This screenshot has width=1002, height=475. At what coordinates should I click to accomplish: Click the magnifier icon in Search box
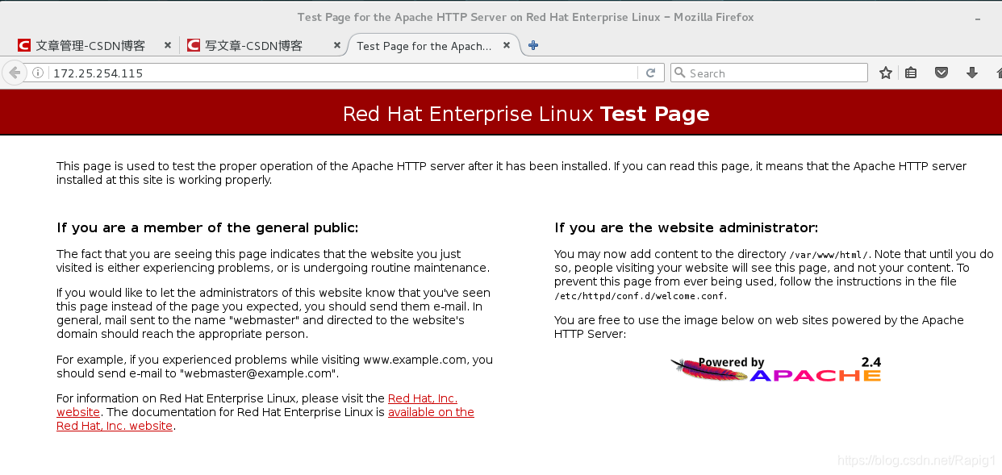click(679, 73)
